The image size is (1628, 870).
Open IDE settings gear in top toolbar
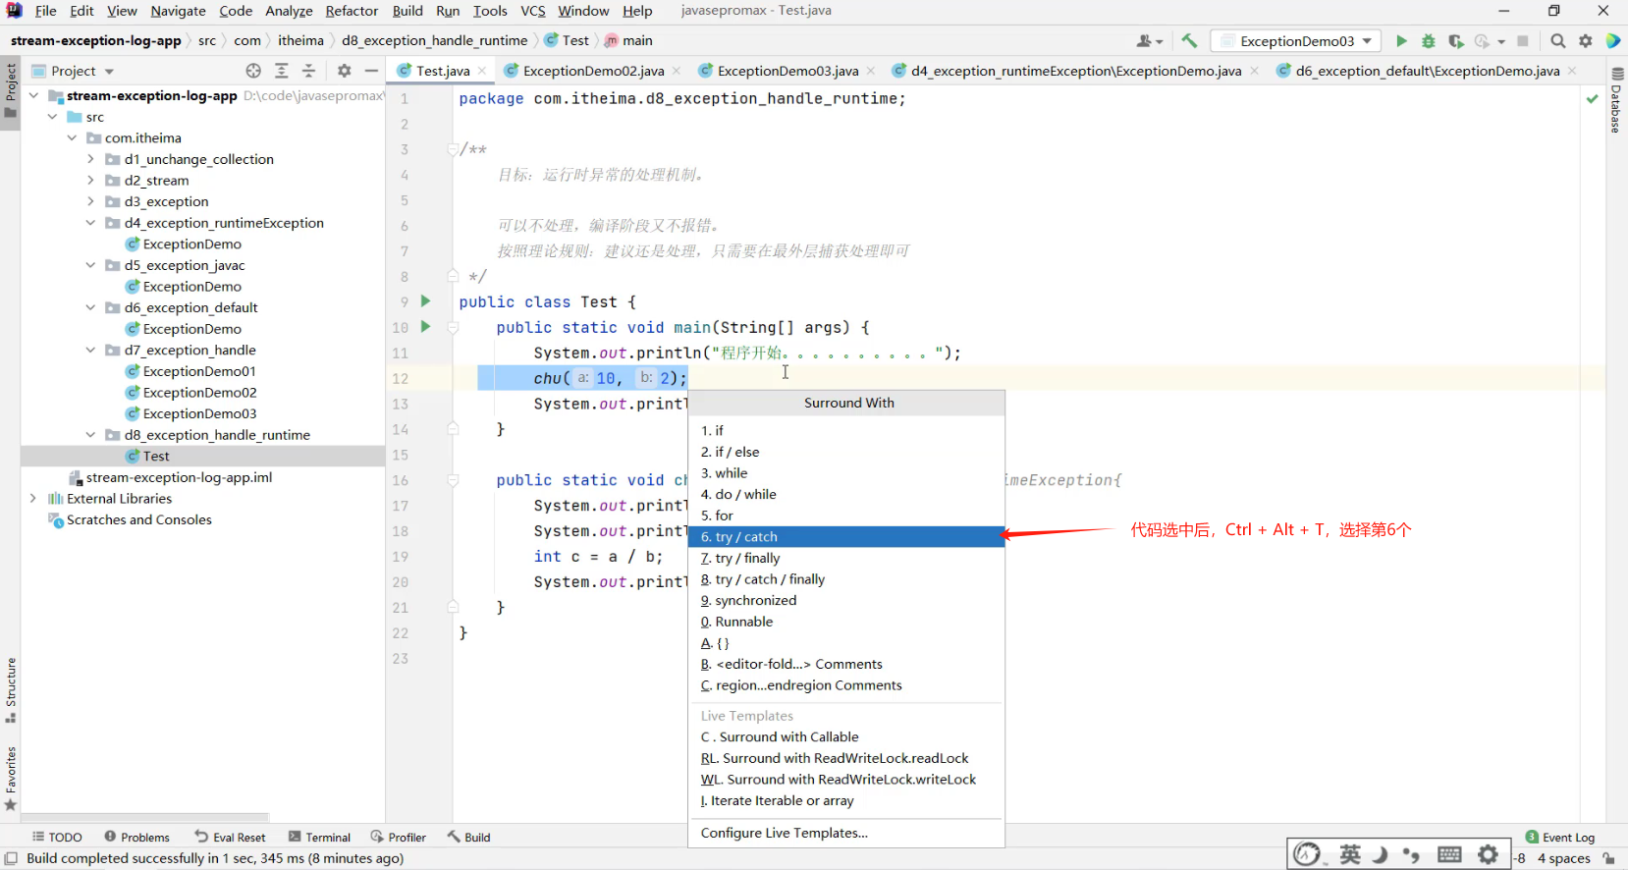click(x=1586, y=41)
